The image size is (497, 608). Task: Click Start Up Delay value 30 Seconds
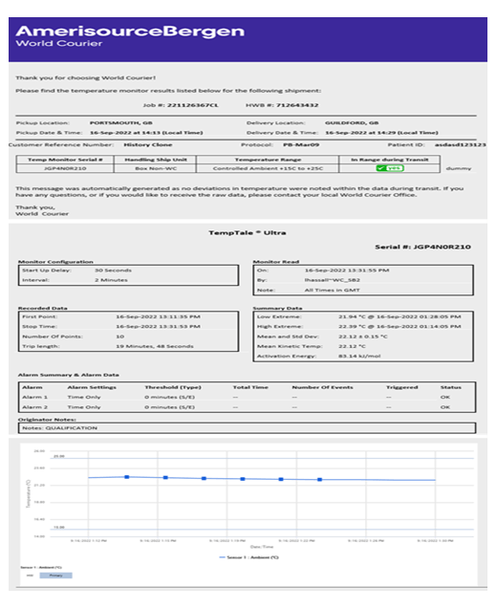(113, 271)
